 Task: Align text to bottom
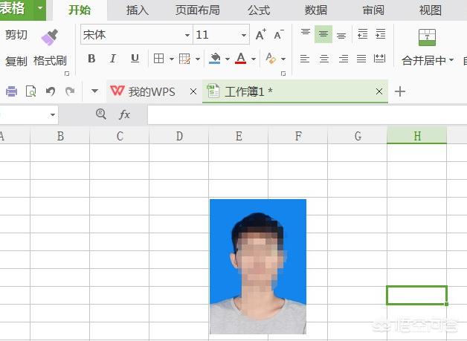point(341,36)
